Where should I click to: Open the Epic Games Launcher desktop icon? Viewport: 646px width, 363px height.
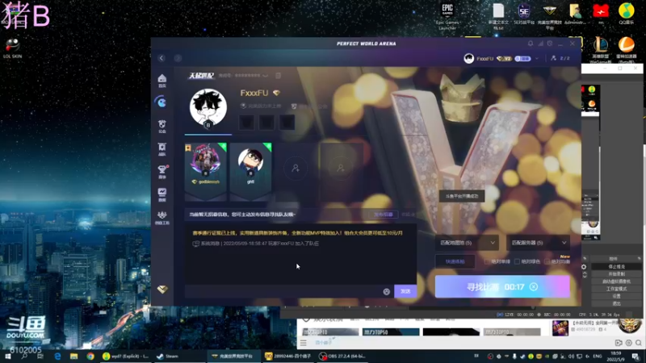coord(447,16)
